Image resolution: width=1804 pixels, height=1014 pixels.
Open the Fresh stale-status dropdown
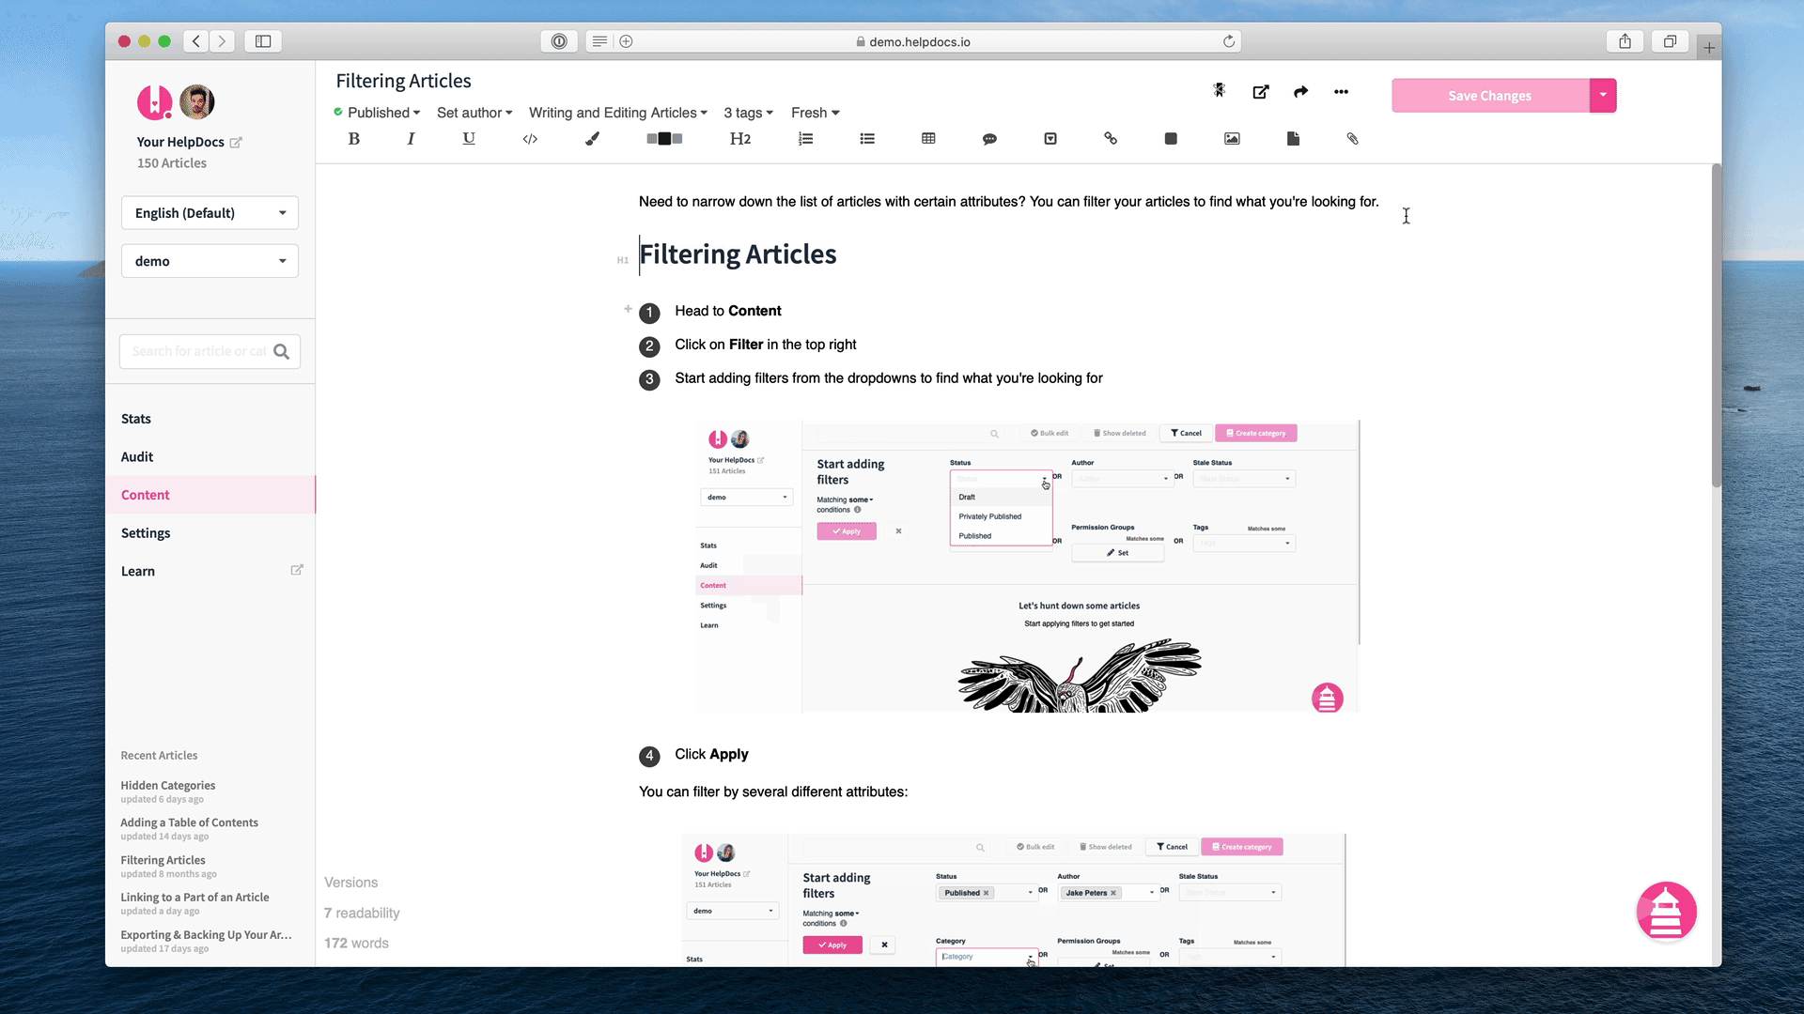815,113
